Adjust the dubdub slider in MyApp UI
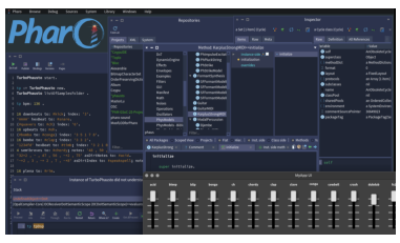The width and height of the screenshot is (400, 243). pyautogui.click(x=374, y=199)
